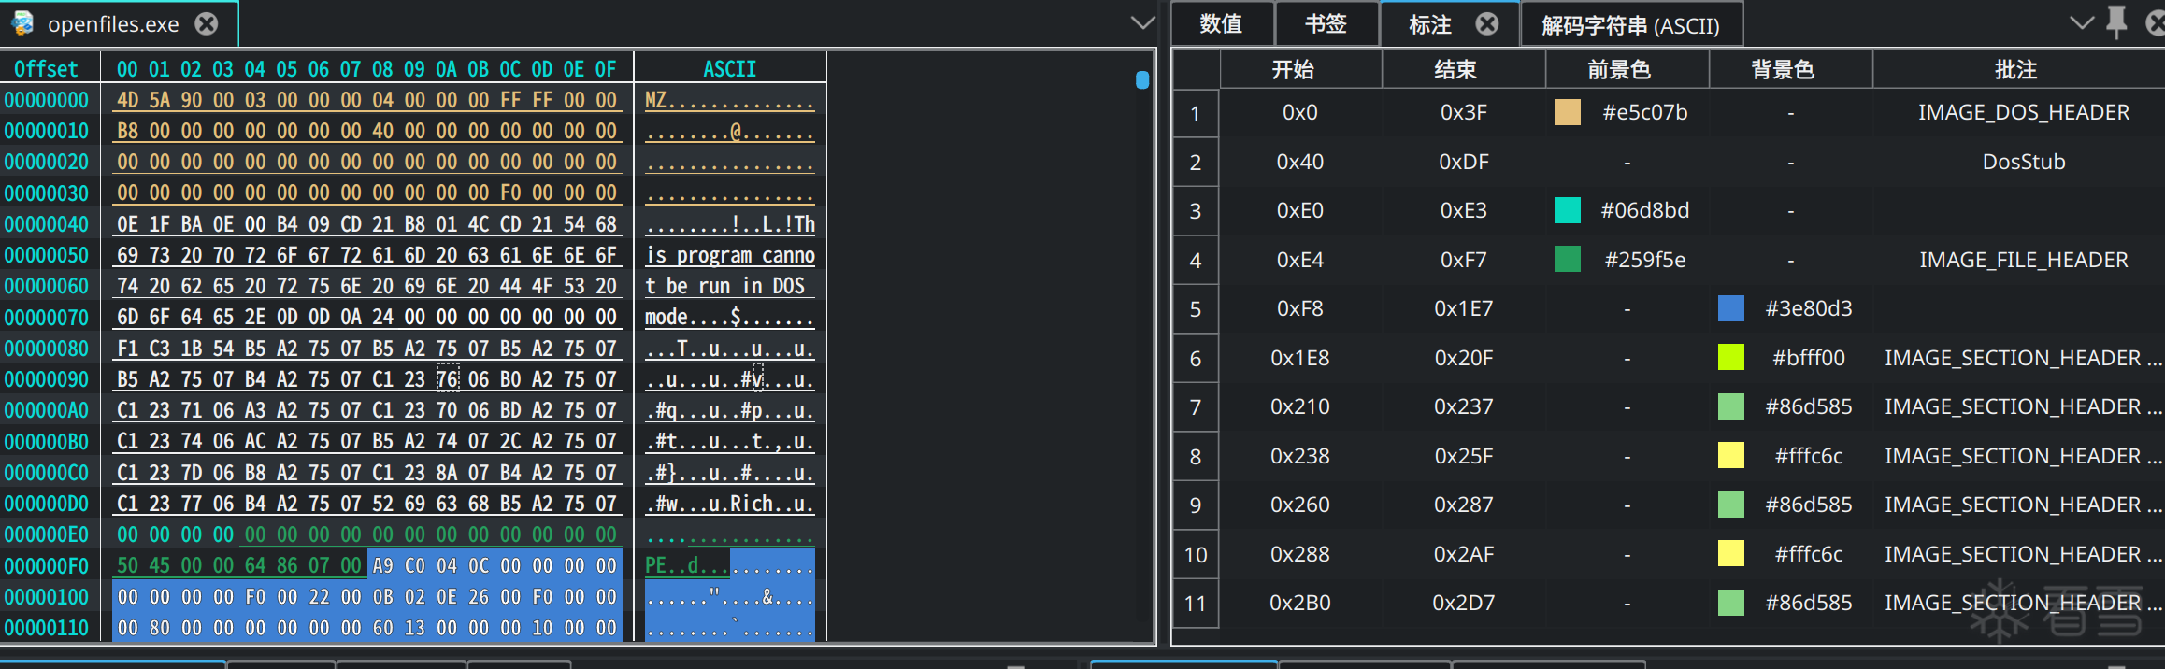The height and width of the screenshot is (669, 2165).
Task: Select offset row 00000040
Action: click(x=47, y=224)
